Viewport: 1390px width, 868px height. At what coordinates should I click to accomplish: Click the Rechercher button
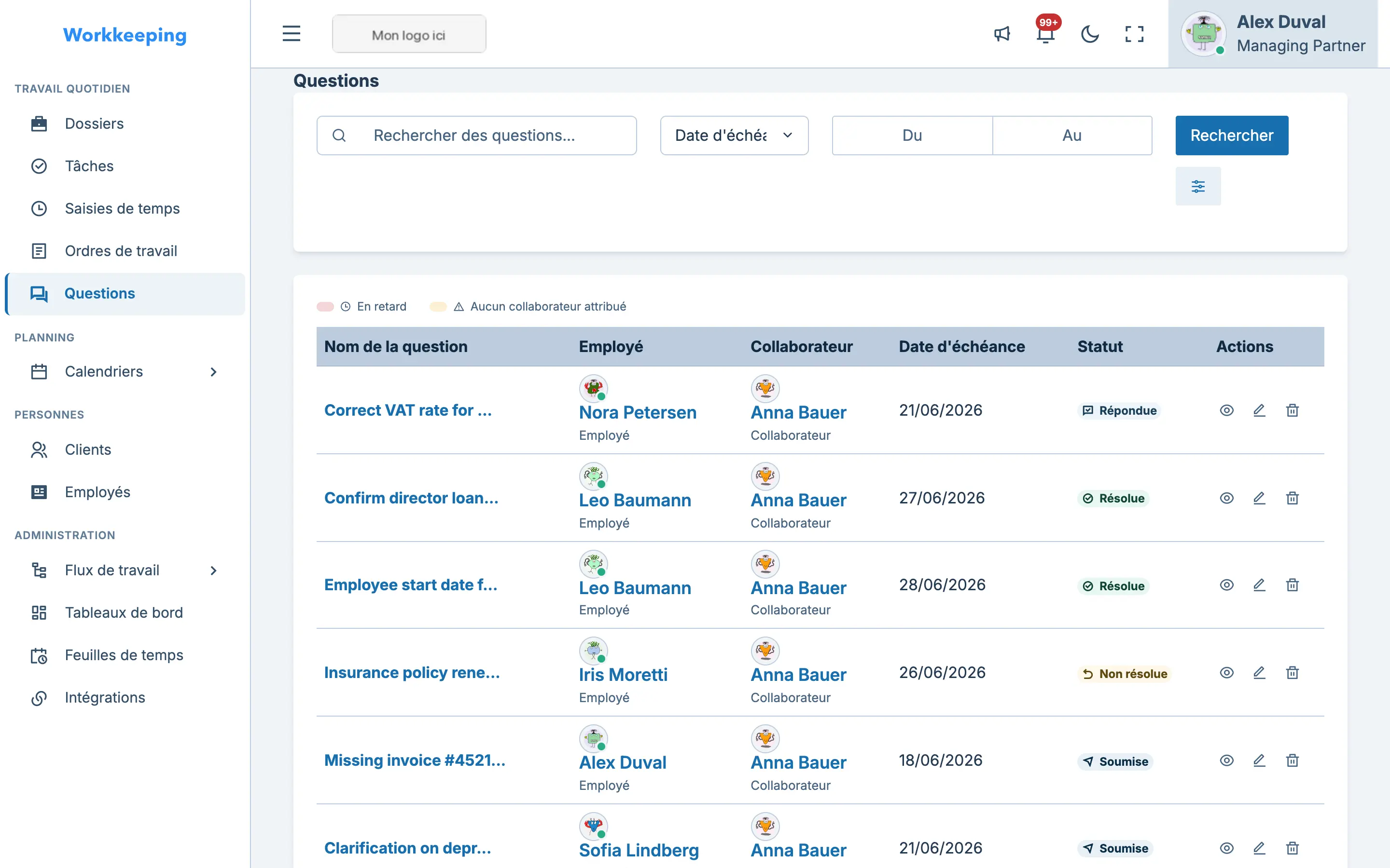1232,136
